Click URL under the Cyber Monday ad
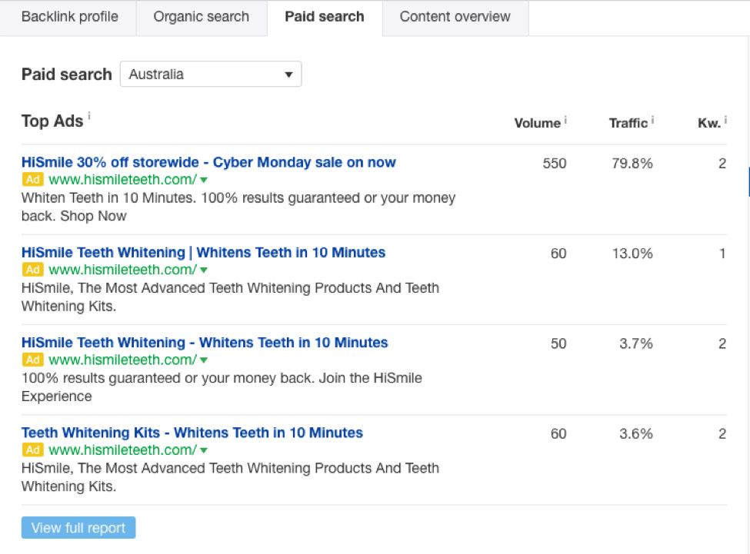Viewport: 750px width, 554px height. coord(122,180)
